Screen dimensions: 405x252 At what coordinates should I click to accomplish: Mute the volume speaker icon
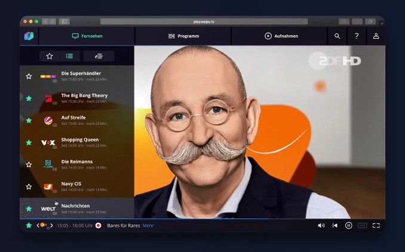pyautogui.click(x=321, y=225)
